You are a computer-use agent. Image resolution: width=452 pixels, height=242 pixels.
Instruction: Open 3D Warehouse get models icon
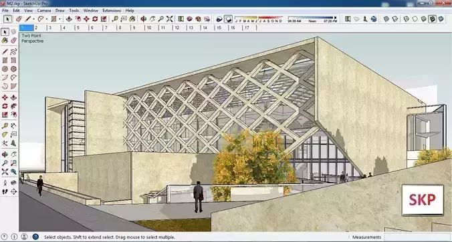click(189, 19)
